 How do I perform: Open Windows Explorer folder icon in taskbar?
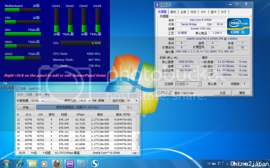pos(33,164)
